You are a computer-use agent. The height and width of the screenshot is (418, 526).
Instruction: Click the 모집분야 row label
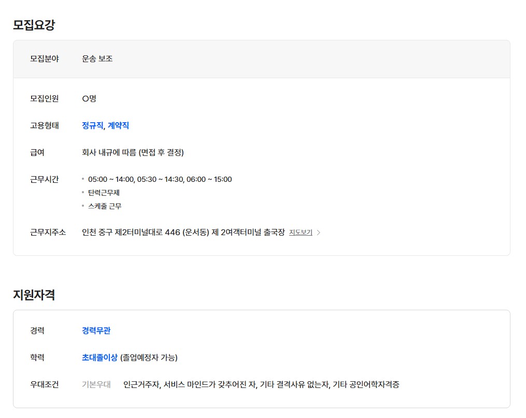pos(45,59)
